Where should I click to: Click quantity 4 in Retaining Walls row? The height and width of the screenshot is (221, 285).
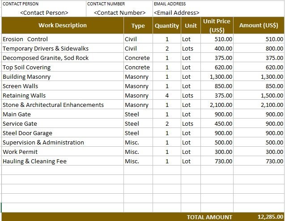[167, 95]
